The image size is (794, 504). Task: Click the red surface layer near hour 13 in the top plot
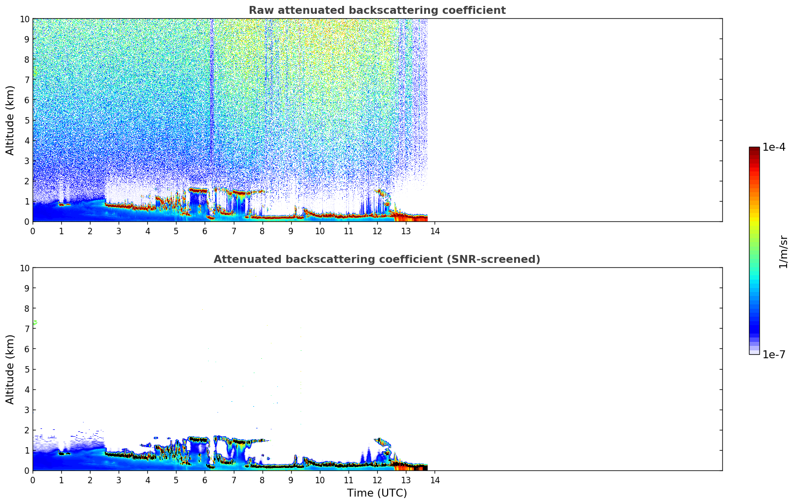point(408,216)
